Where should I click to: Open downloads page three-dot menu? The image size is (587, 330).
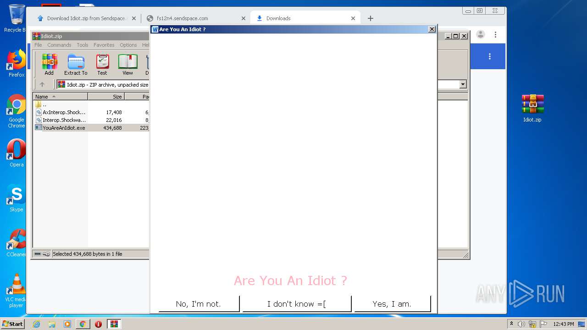pyautogui.click(x=490, y=56)
